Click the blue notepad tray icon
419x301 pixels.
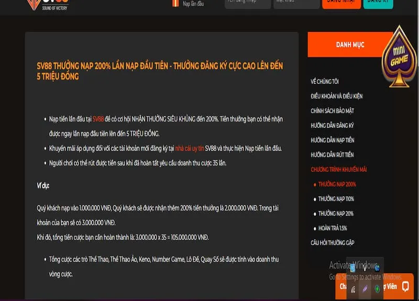(x=353, y=268)
